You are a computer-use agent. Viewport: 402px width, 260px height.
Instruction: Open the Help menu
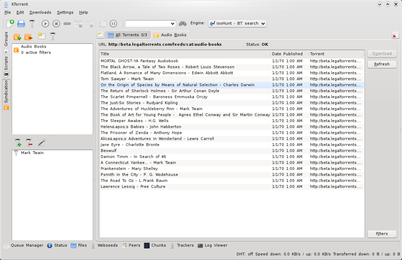click(83, 12)
